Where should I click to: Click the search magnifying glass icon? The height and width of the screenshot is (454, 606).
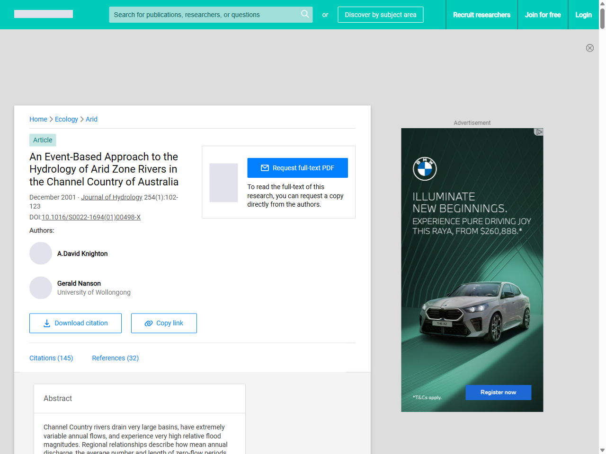[x=305, y=14]
